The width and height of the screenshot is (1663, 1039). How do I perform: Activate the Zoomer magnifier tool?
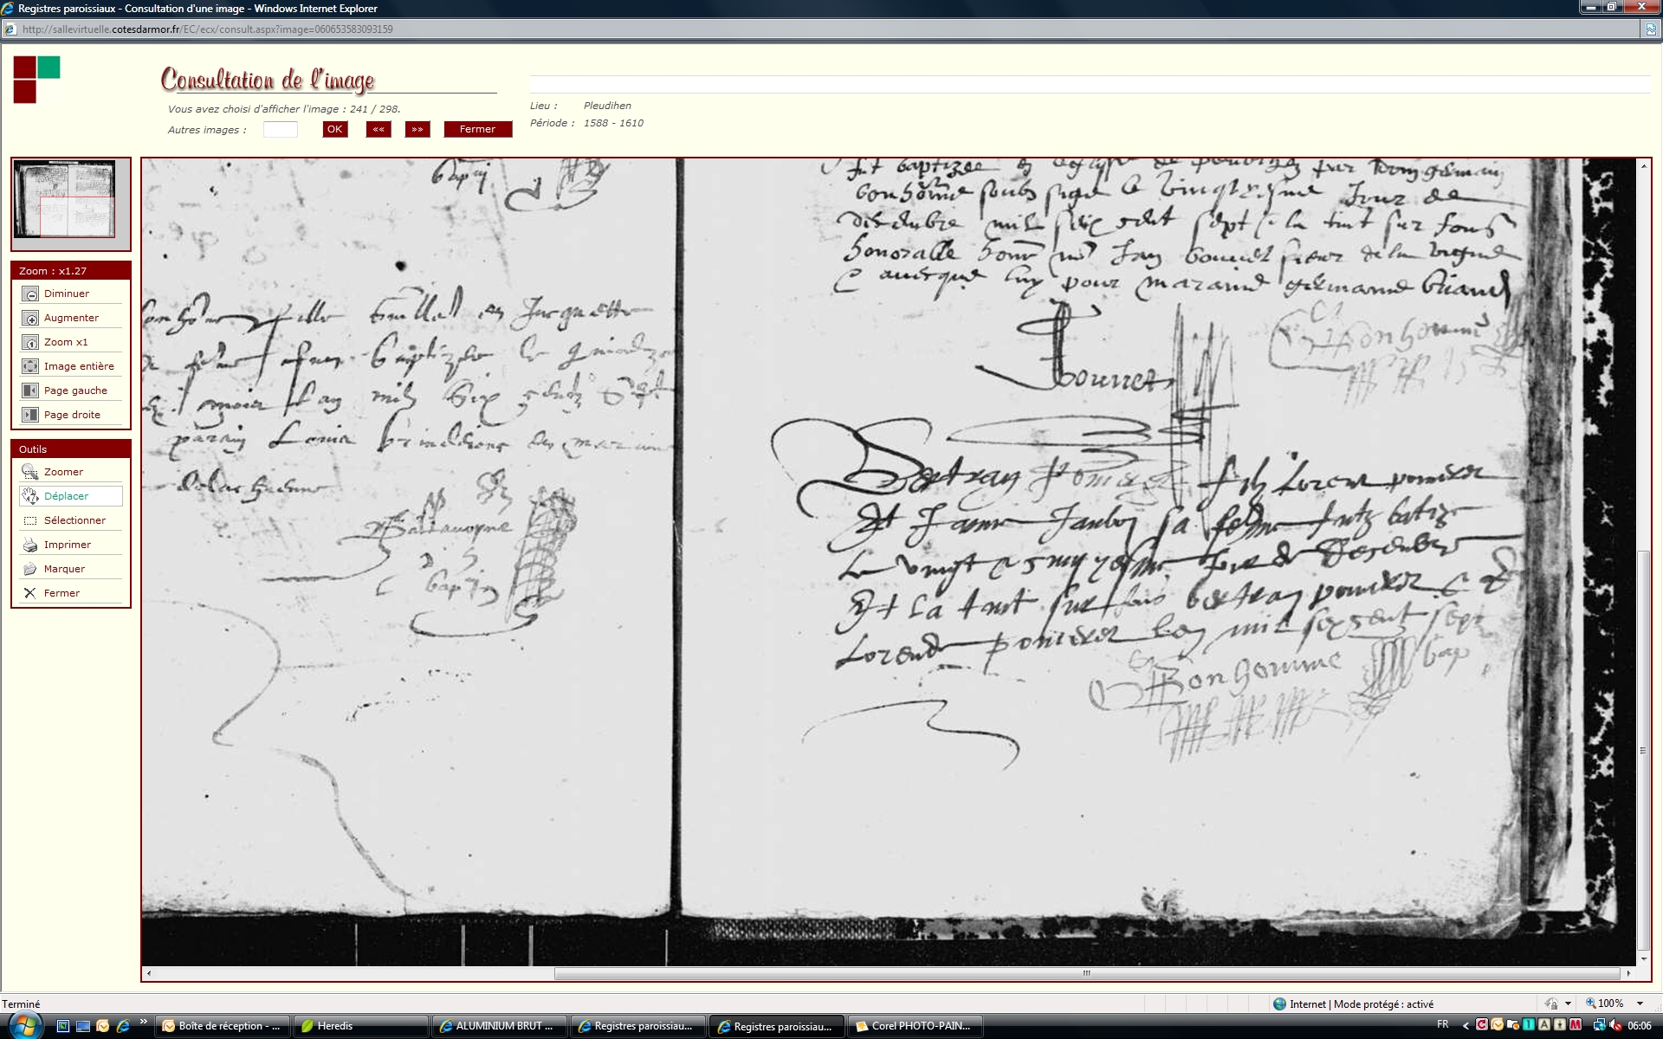pyautogui.click(x=30, y=473)
